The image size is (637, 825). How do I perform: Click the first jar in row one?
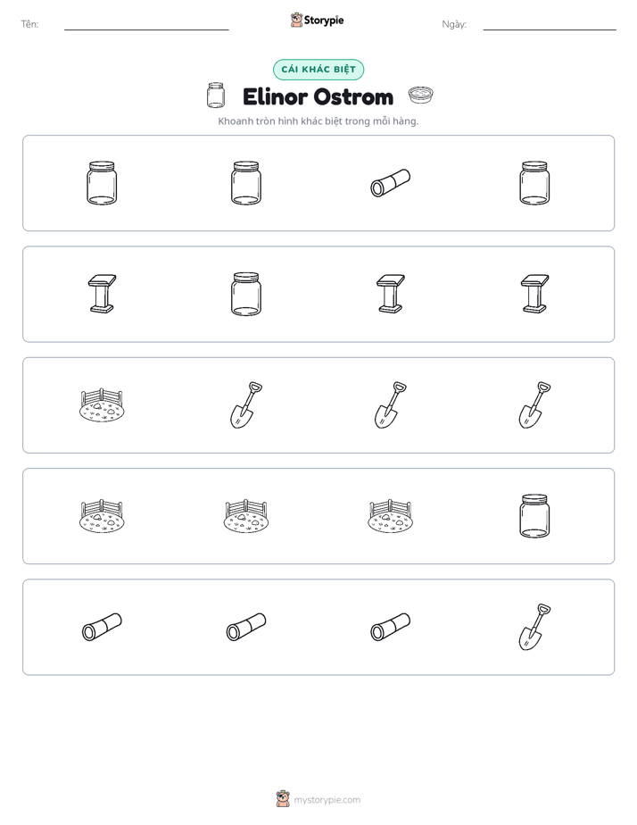(102, 182)
